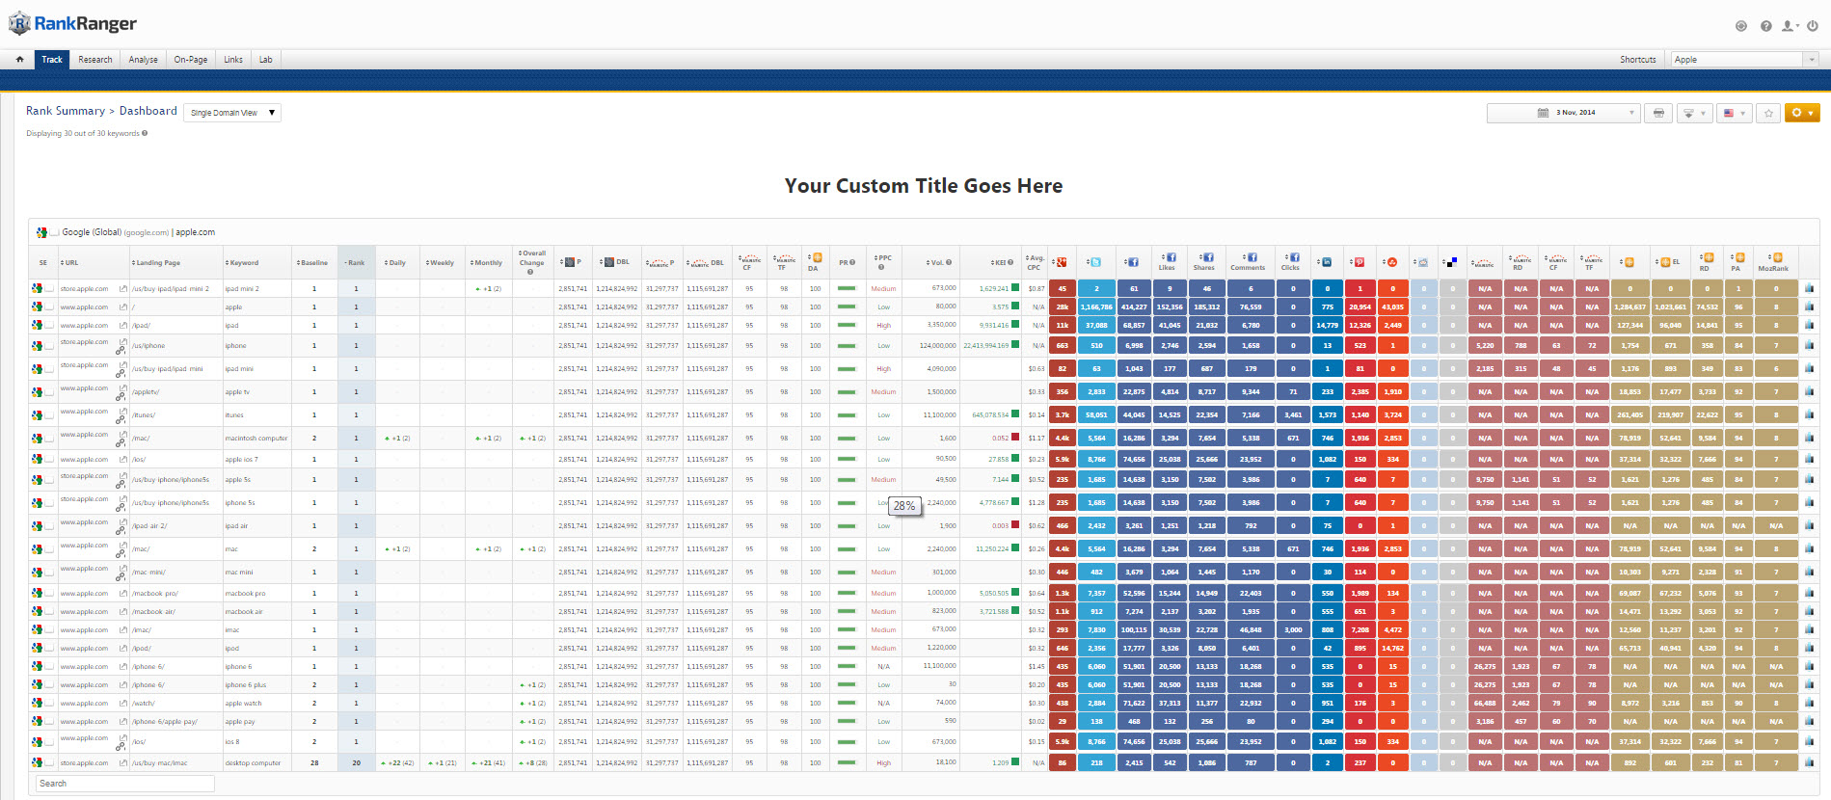The image size is (1831, 800).
Task: Open the Shortcuts link
Action: pos(1637,60)
